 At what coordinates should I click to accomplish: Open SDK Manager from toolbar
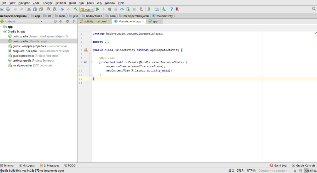(x=164, y=9)
